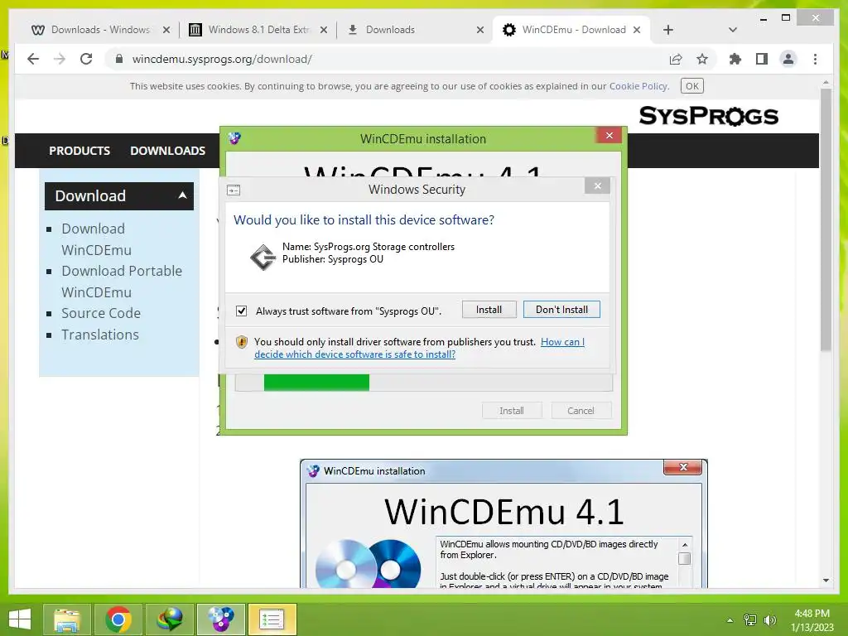Switch to the 'Windows 8.1 Delta Extr' tab

pos(258,30)
